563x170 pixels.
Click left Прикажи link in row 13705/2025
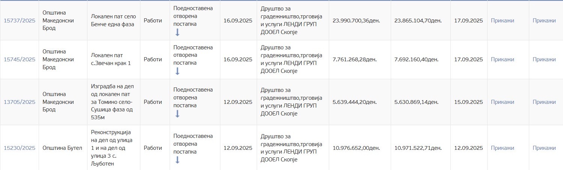click(x=502, y=102)
